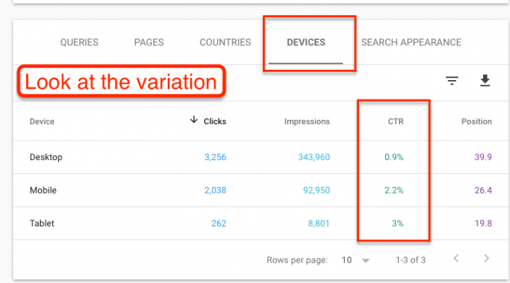
Task: Sort by the Impressions column header
Action: [307, 121]
